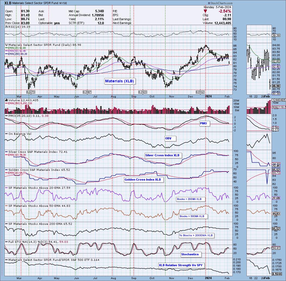Click the 80.98 last price tag in zoom panel

[x=276, y=86]
